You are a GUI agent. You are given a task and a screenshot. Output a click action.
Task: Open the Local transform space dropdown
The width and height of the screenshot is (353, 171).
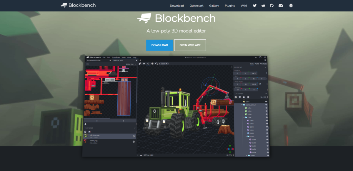coord(164,63)
